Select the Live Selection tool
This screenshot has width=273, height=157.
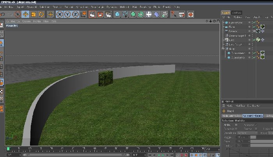click(x=18, y=14)
